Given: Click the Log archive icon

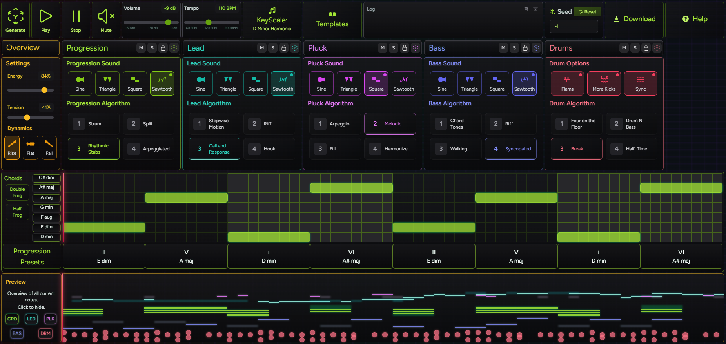Looking at the screenshot, I should [535, 9].
